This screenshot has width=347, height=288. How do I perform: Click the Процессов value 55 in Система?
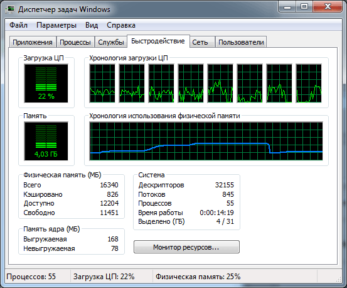(230, 203)
